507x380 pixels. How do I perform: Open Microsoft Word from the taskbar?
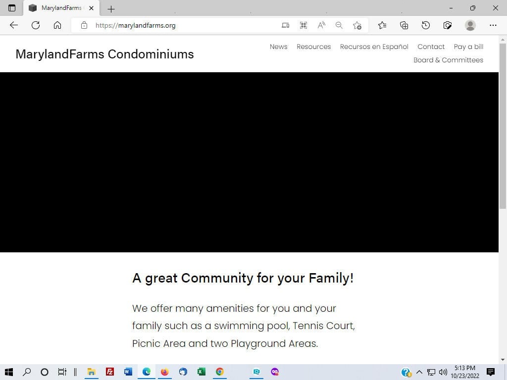128,372
